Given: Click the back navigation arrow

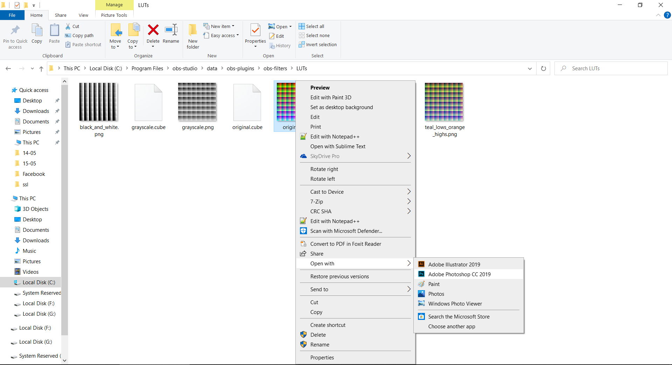Looking at the screenshot, I should 8,68.
